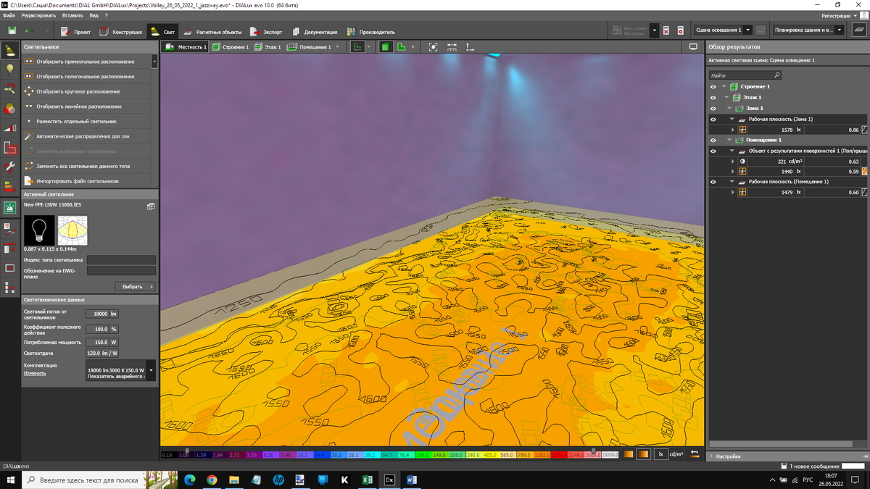The image size is (870, 489).
Task: Switch to the Конструкция tab
Action: click(120, 31)
